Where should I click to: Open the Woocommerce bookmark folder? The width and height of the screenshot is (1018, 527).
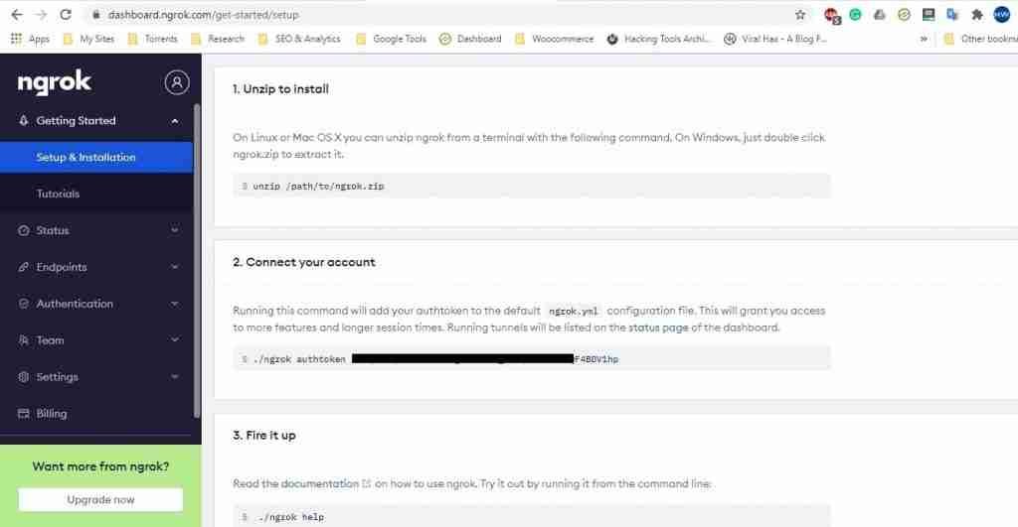point(554,39)
